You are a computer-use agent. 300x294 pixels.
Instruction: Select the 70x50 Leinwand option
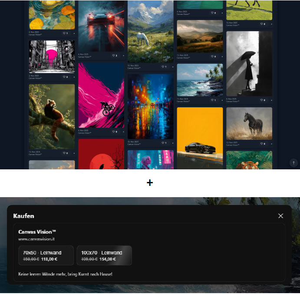46,255
